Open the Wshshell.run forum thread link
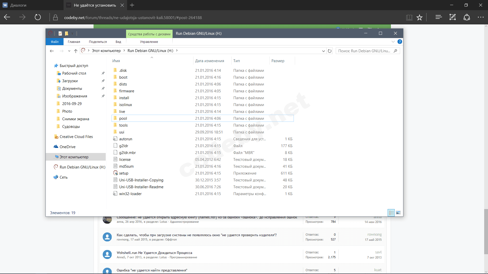Viewport: 488px width, 274px height. 154,252
